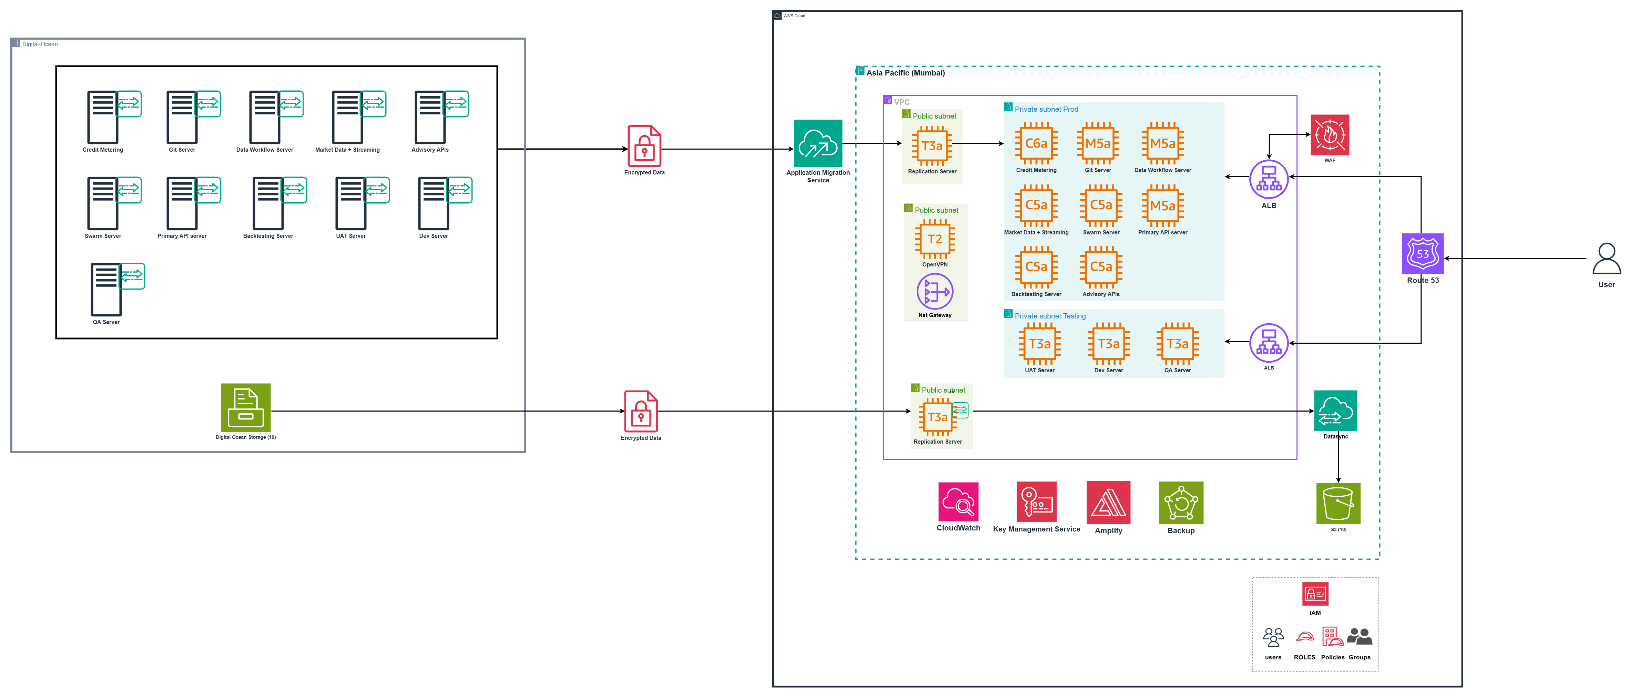The image size is (1638, 698).
Task: Select the IAM icon
Action: tap(1315, 594)
